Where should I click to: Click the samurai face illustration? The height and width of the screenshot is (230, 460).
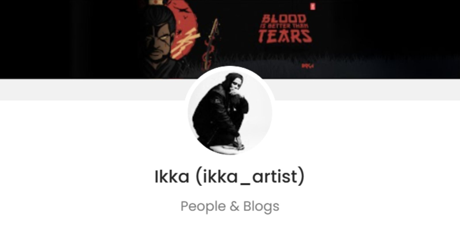[x=158, y=42]
